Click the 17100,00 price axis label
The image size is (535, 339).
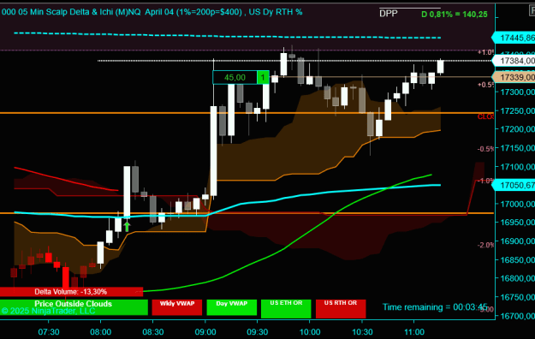point(517,167)
